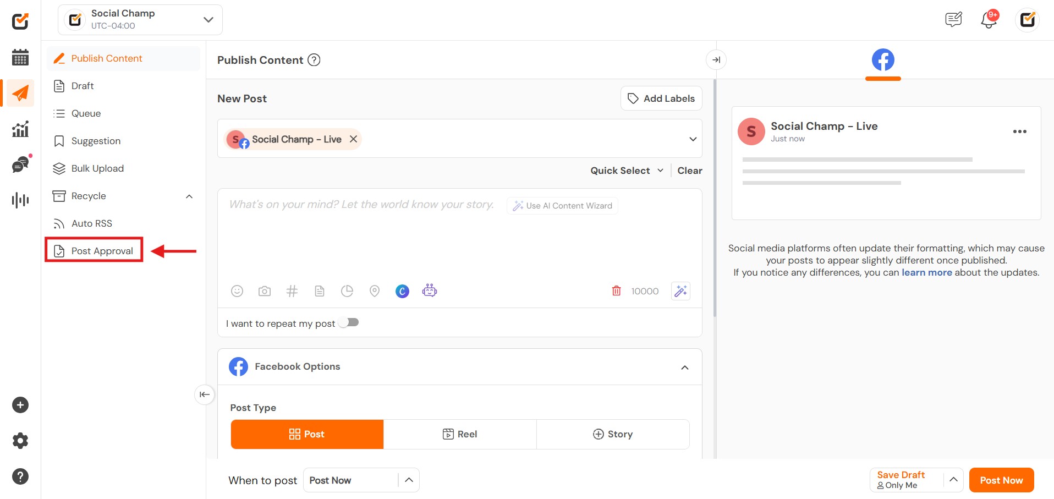Open Post Approval in sidebar menu

(102, 251)
